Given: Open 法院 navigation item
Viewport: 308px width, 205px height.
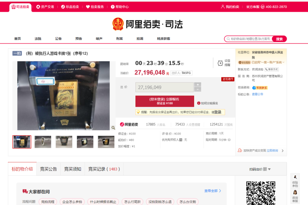Looking at the screenshot, I should pyautogui.click(x=38, y=39).
